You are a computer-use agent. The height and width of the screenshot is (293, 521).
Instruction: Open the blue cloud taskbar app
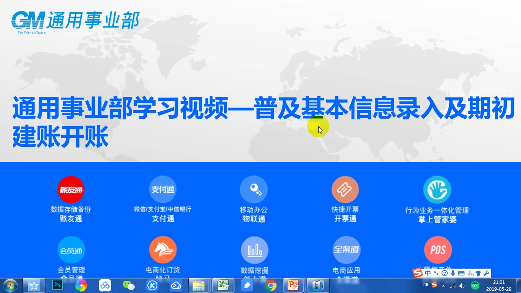176,285
